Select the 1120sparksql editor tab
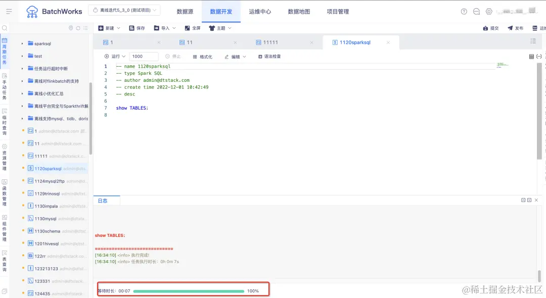The width and height of the screenshot is (546, 298). tap(361, 42)
